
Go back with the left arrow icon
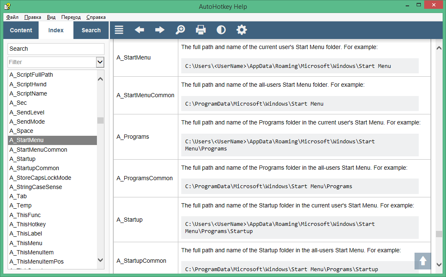coord(139,30)
